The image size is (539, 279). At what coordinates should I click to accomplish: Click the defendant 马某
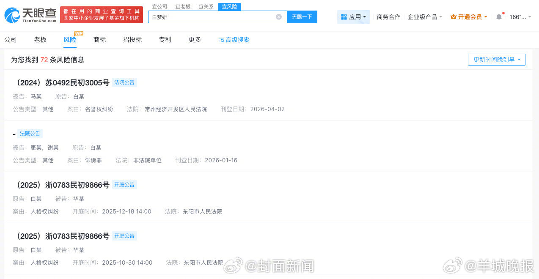36,96
